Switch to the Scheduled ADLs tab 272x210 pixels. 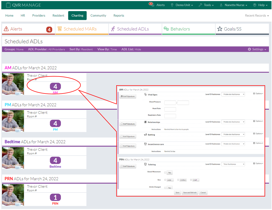133,29
